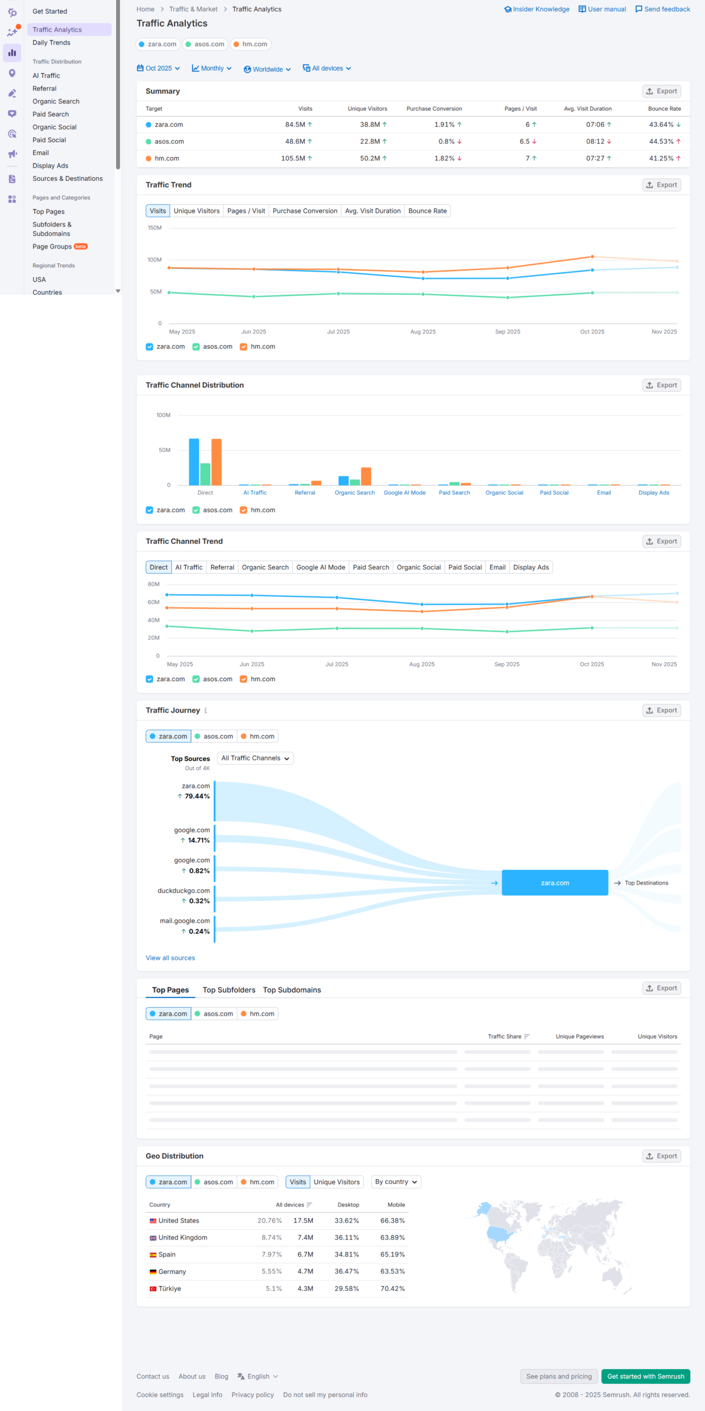Click the calendar icon next to Oct 2025
The width and height of the screenshot is (705, 1411).
coord(140,68)
